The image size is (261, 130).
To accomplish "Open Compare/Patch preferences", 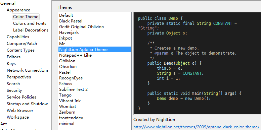I will tap(22, 44).
